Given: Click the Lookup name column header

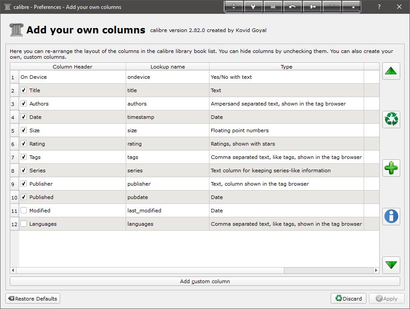Looking at the screenshot, I should coord(168,67).
